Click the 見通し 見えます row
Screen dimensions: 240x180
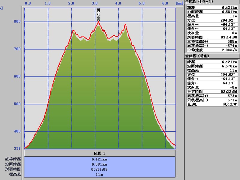pos(211,104)
